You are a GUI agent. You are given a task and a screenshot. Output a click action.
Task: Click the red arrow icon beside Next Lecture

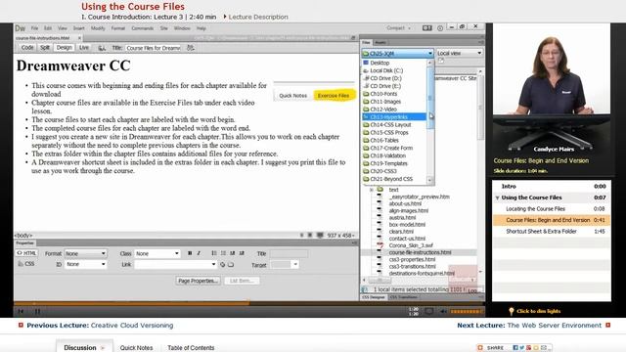click(608, 326)
